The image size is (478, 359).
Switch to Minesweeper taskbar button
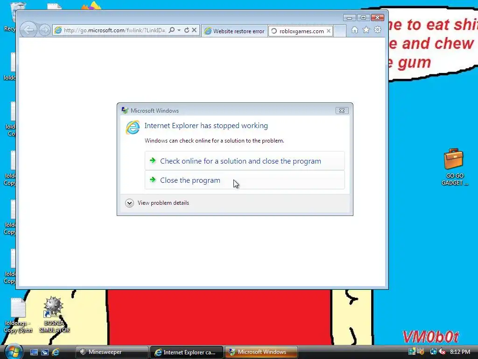[112, 352]
